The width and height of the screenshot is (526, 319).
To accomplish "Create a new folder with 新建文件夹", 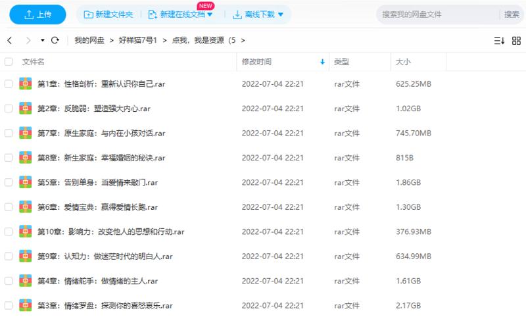I will 108,14.
